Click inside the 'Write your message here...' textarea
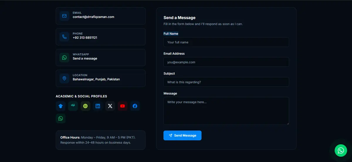 (226, 111)
